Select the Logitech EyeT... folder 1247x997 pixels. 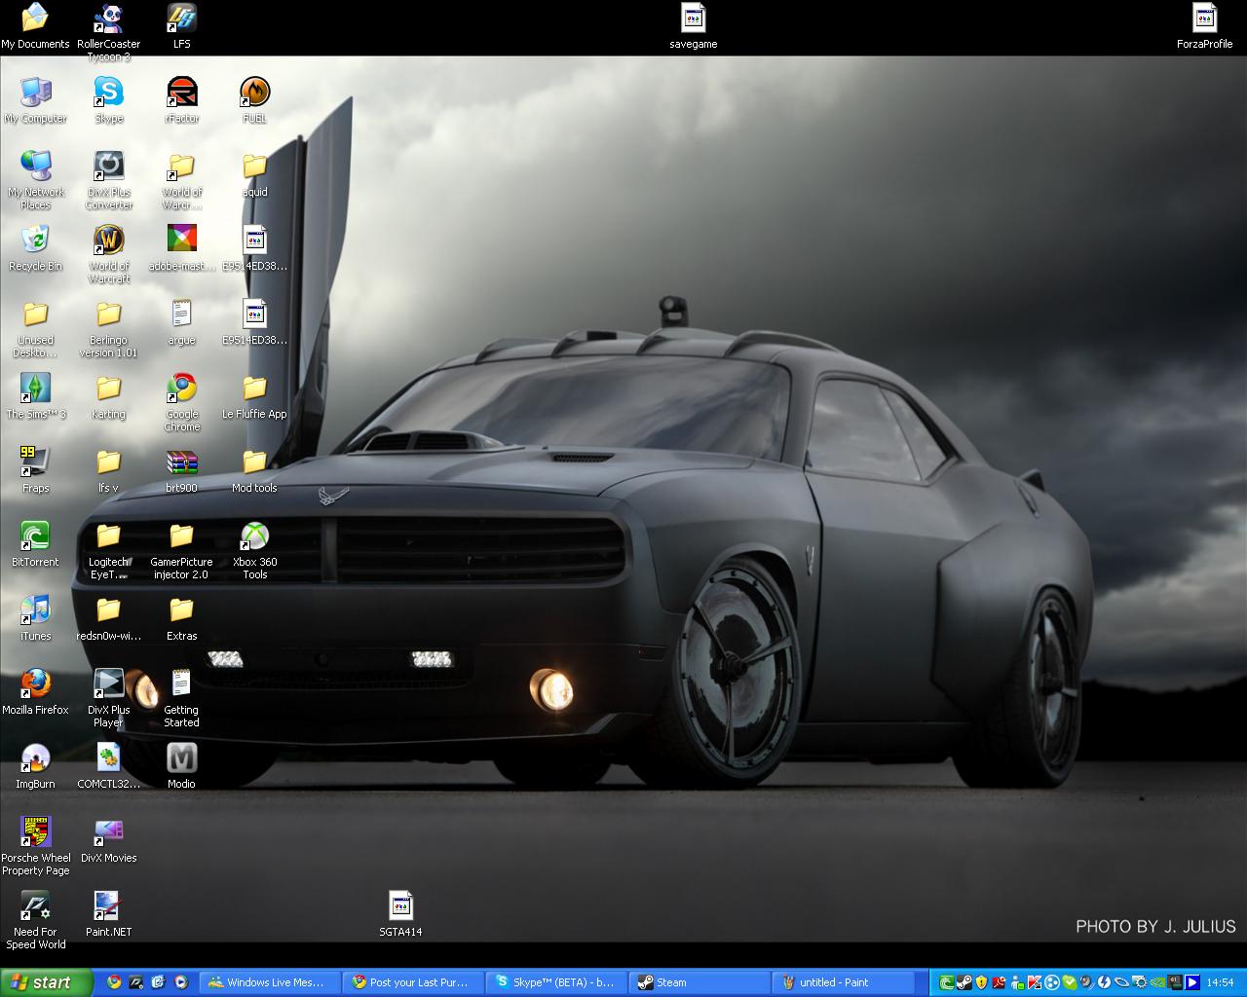click(x=108, y=550)
